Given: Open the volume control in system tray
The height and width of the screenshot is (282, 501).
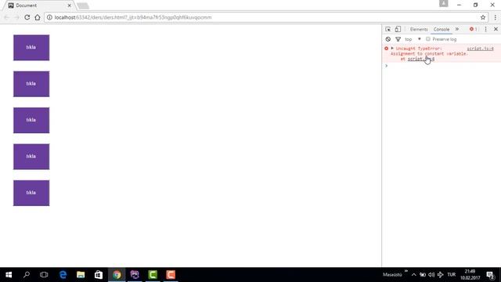Looking at the screenshot, I should [431, 275].
